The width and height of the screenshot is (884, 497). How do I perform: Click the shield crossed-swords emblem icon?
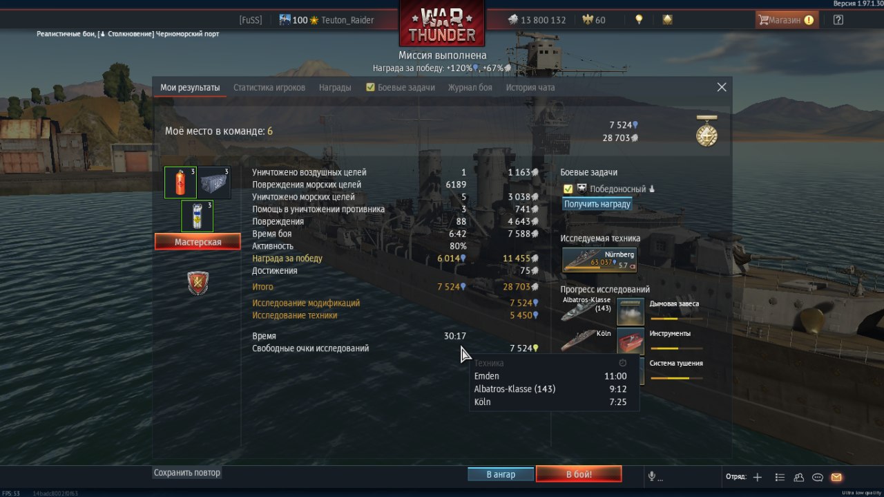[x=198, y=283]
